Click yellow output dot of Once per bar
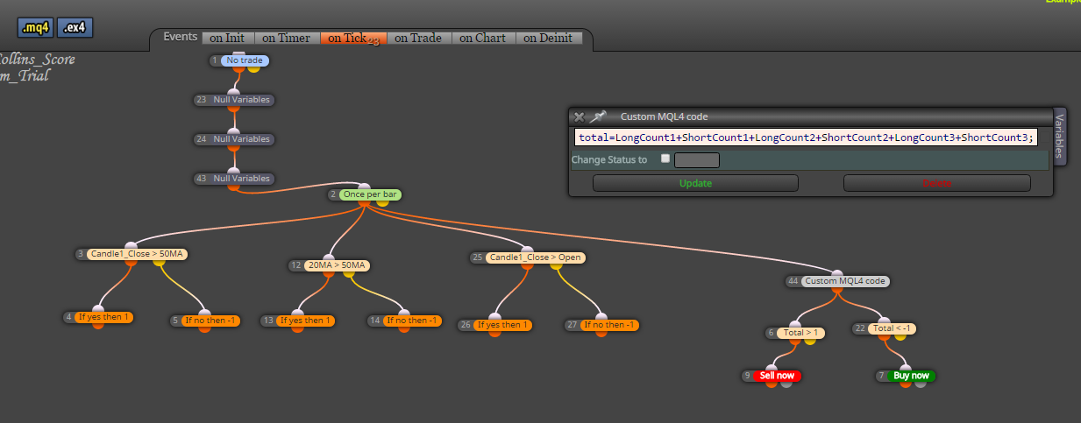 click(382, 202)
